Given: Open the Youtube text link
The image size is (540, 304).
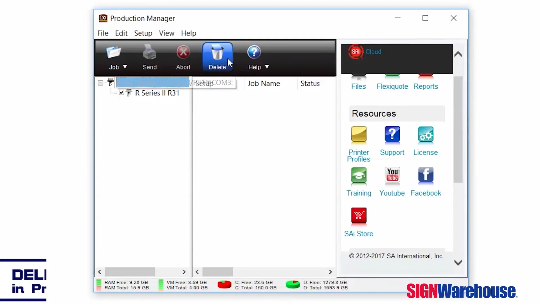Looking at the screenshot, I should point(392,193).
